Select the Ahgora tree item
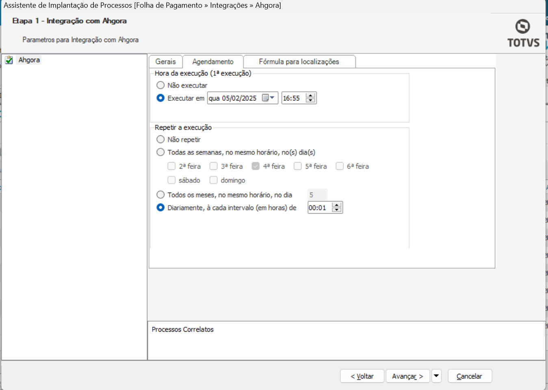This screenshot has height=390, width=548. tap(29, 60)
